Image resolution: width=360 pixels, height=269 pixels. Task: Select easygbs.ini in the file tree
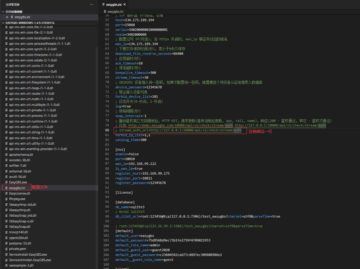coord(17,188)
